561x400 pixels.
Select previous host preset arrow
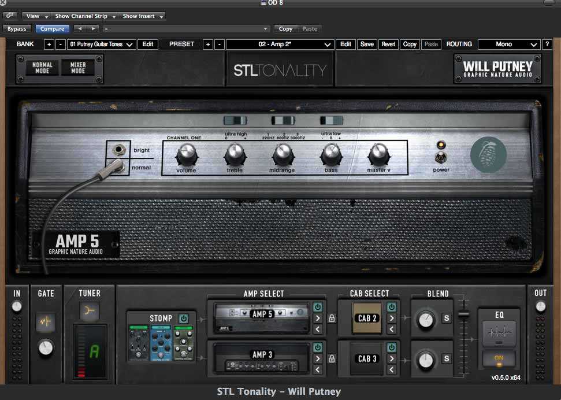pos(80,29)
